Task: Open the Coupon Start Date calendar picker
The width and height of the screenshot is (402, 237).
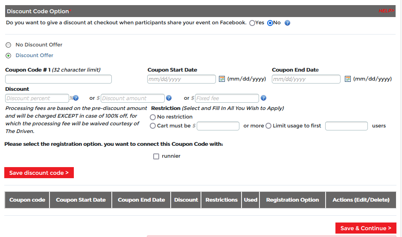Action: [222, 79]
